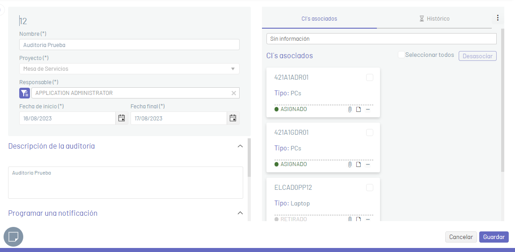This screenshot has width=515, height=252.
Task: Click the CI's panel vertical scrollbar
Action: 502,100
